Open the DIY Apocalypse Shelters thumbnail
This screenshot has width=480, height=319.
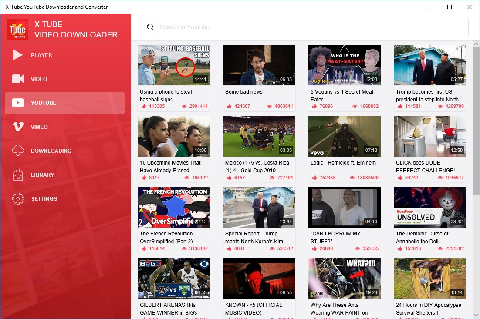[x=430, y=279]
